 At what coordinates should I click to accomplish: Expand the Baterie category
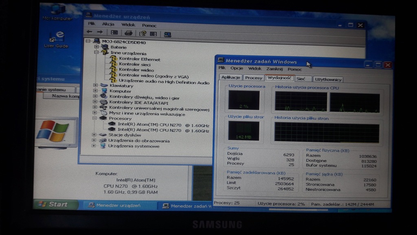coord(96,47)
